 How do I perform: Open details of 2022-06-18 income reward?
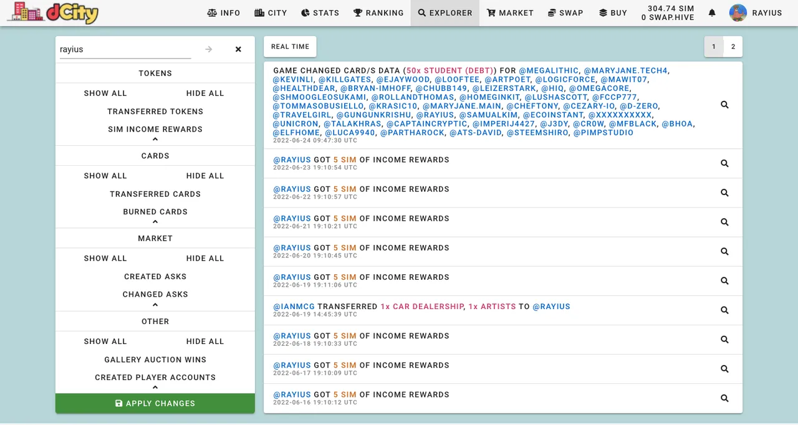pyautogui.click(x=724, y=339)
